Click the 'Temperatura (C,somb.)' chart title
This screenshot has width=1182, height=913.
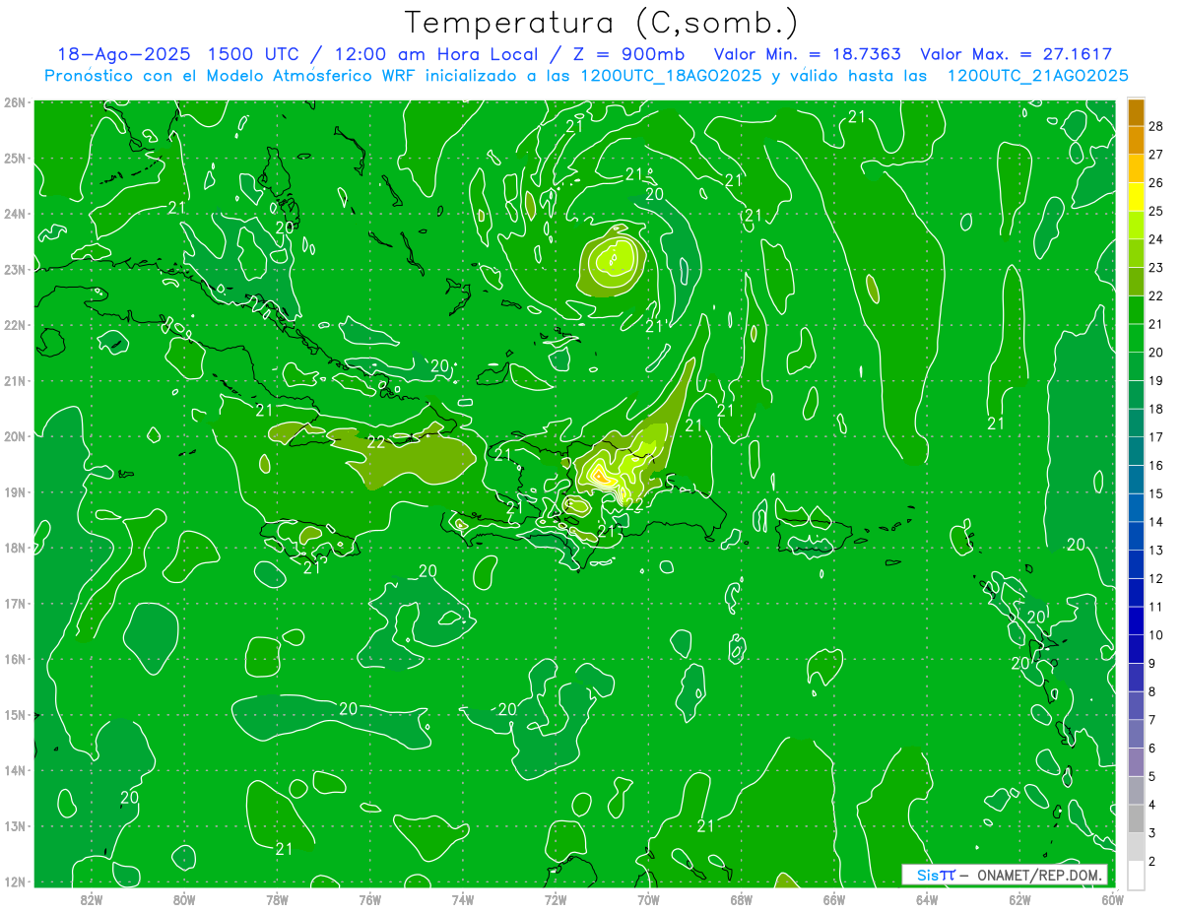click(x=602, y=23)
